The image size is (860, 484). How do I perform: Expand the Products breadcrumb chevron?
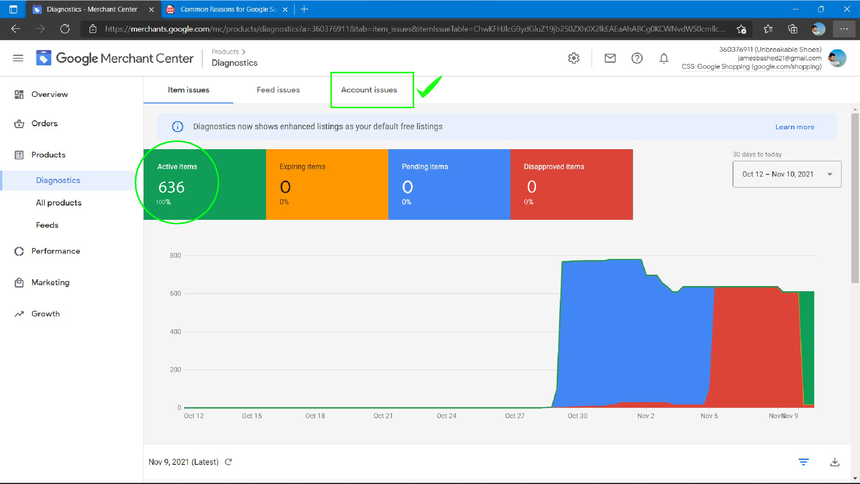[x=244, y=51]
